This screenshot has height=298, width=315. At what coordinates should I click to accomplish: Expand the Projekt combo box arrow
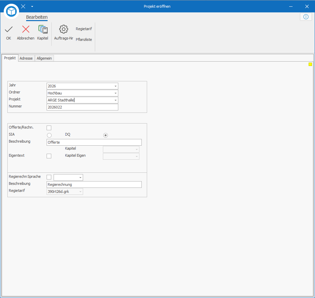click(116, 100)
